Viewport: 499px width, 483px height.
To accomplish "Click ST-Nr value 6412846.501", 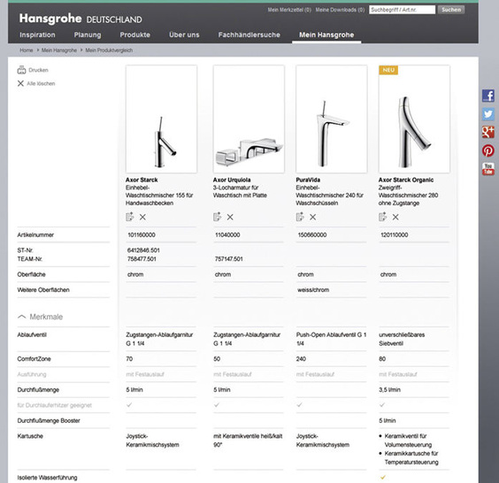I will point(143,250).
